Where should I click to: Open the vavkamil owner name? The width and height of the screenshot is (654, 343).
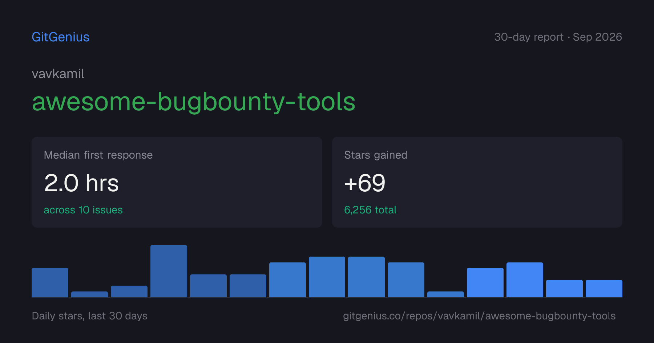click(58, 74)
